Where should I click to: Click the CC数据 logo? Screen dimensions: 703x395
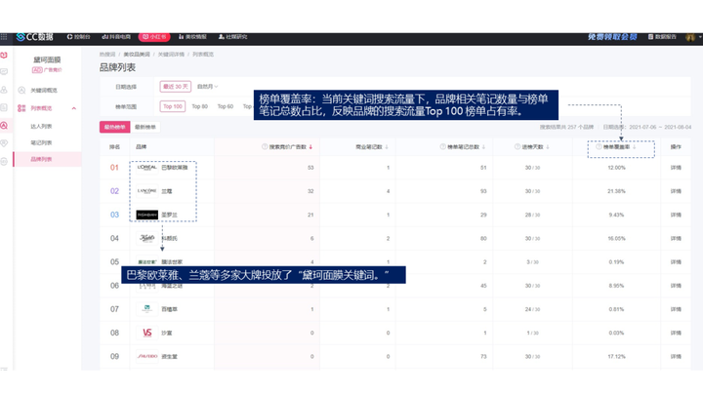[34, 37]
